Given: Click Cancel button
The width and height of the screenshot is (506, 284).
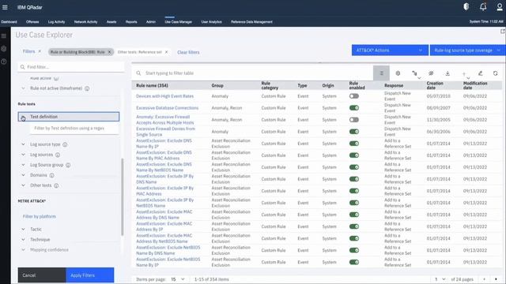Looking at the screenshot, I should point(42,275).
